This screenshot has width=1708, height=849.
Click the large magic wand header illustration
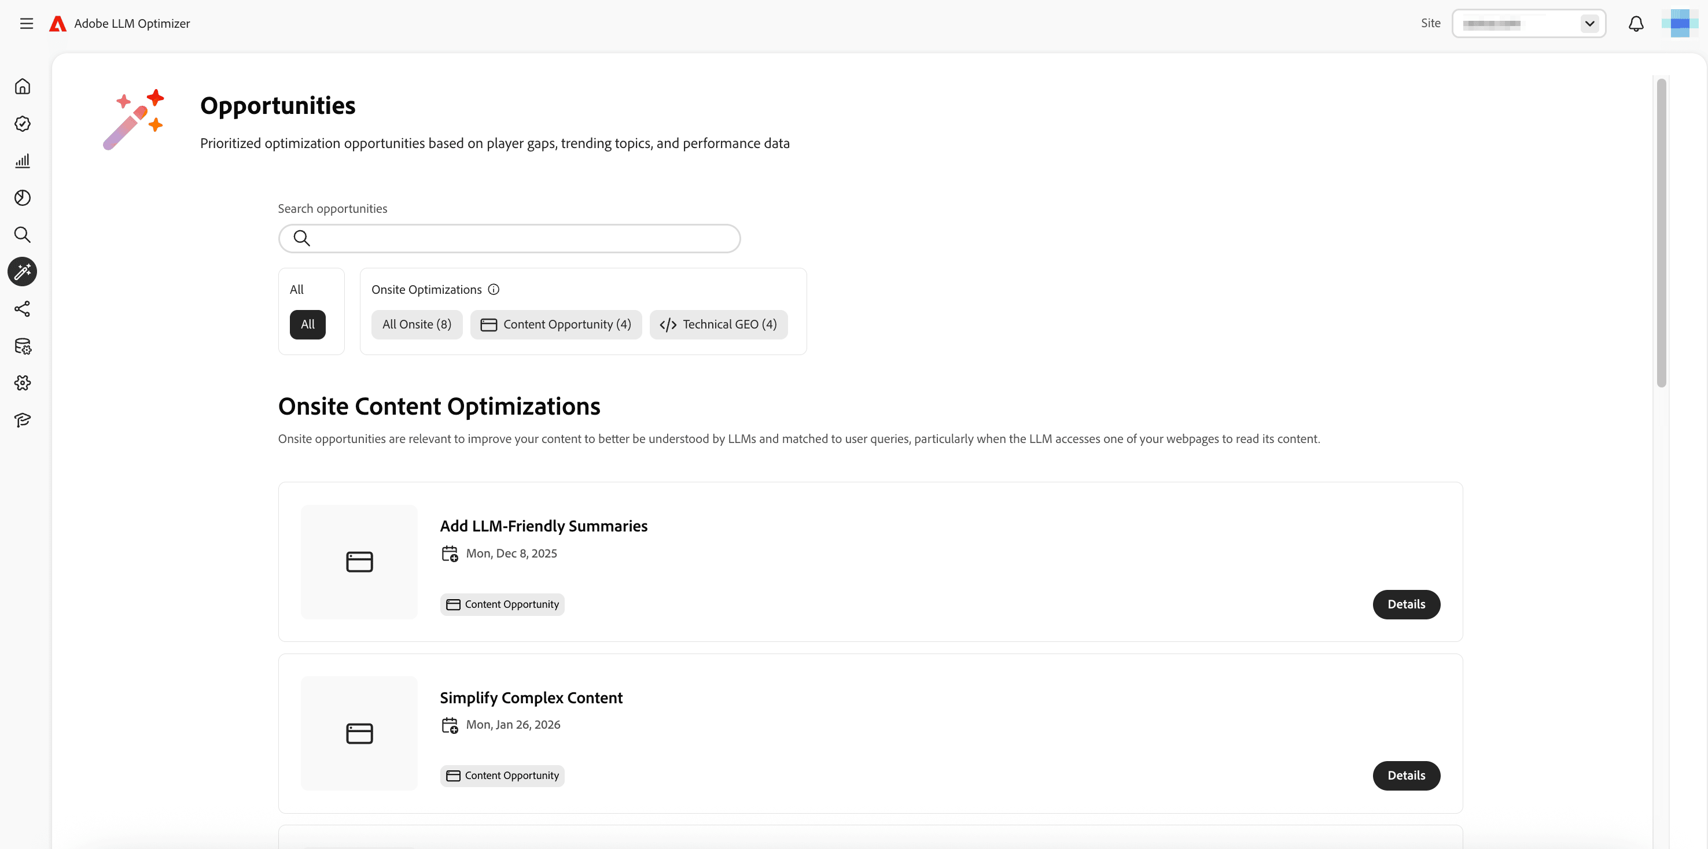coord(133,119)
